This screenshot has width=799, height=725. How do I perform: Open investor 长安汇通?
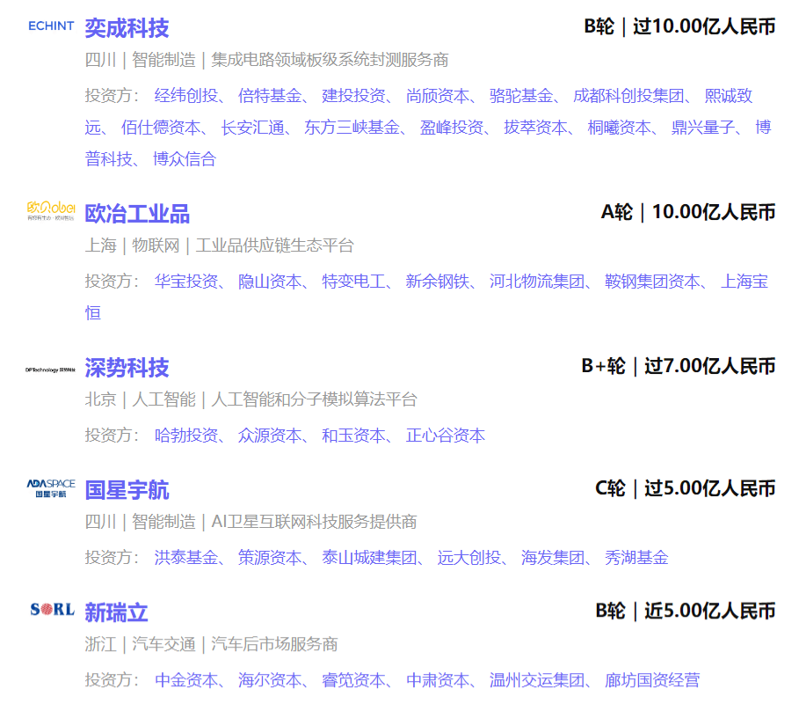253,128
